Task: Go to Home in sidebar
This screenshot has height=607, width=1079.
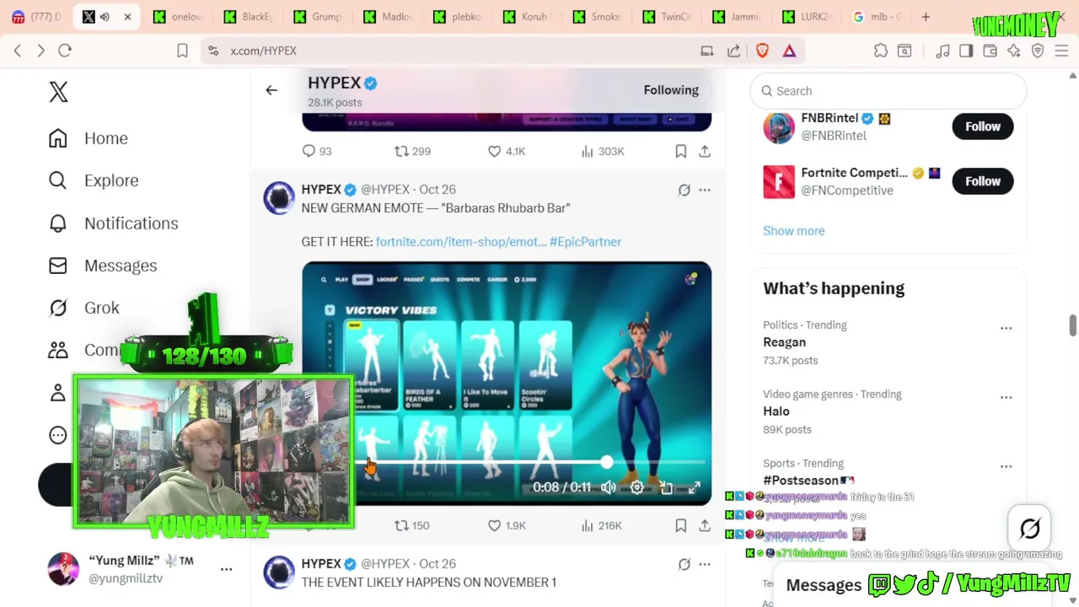Action: click(x=89, y=138)
